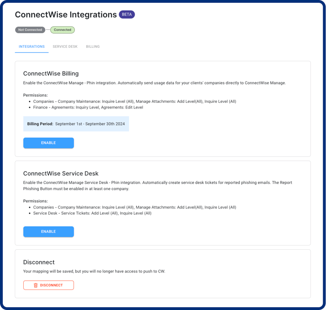326x310 pixels.
Task: Click the Billing integration description text
Action: [154, 83]
